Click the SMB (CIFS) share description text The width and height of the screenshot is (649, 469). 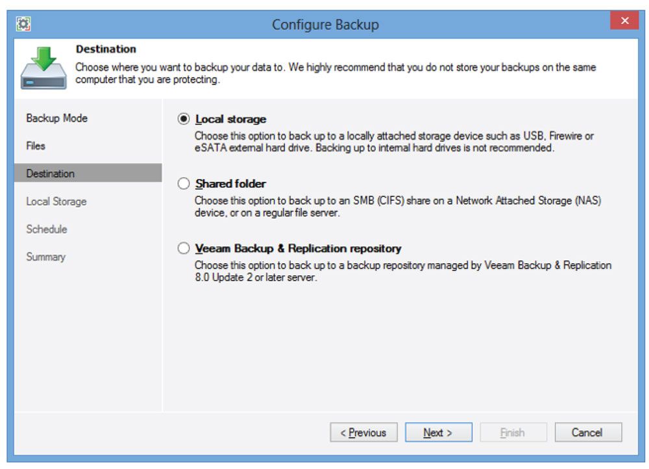[397, 207]
